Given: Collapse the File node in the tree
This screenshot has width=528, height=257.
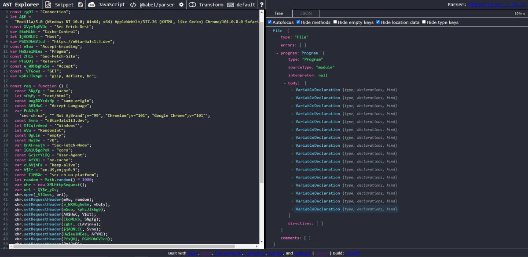Looking at the screenshot, I should click(270, 31).
